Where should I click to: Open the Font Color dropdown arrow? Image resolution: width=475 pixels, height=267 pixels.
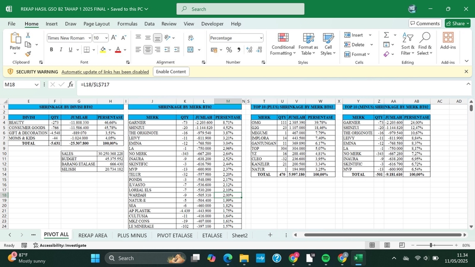(125, 49)
